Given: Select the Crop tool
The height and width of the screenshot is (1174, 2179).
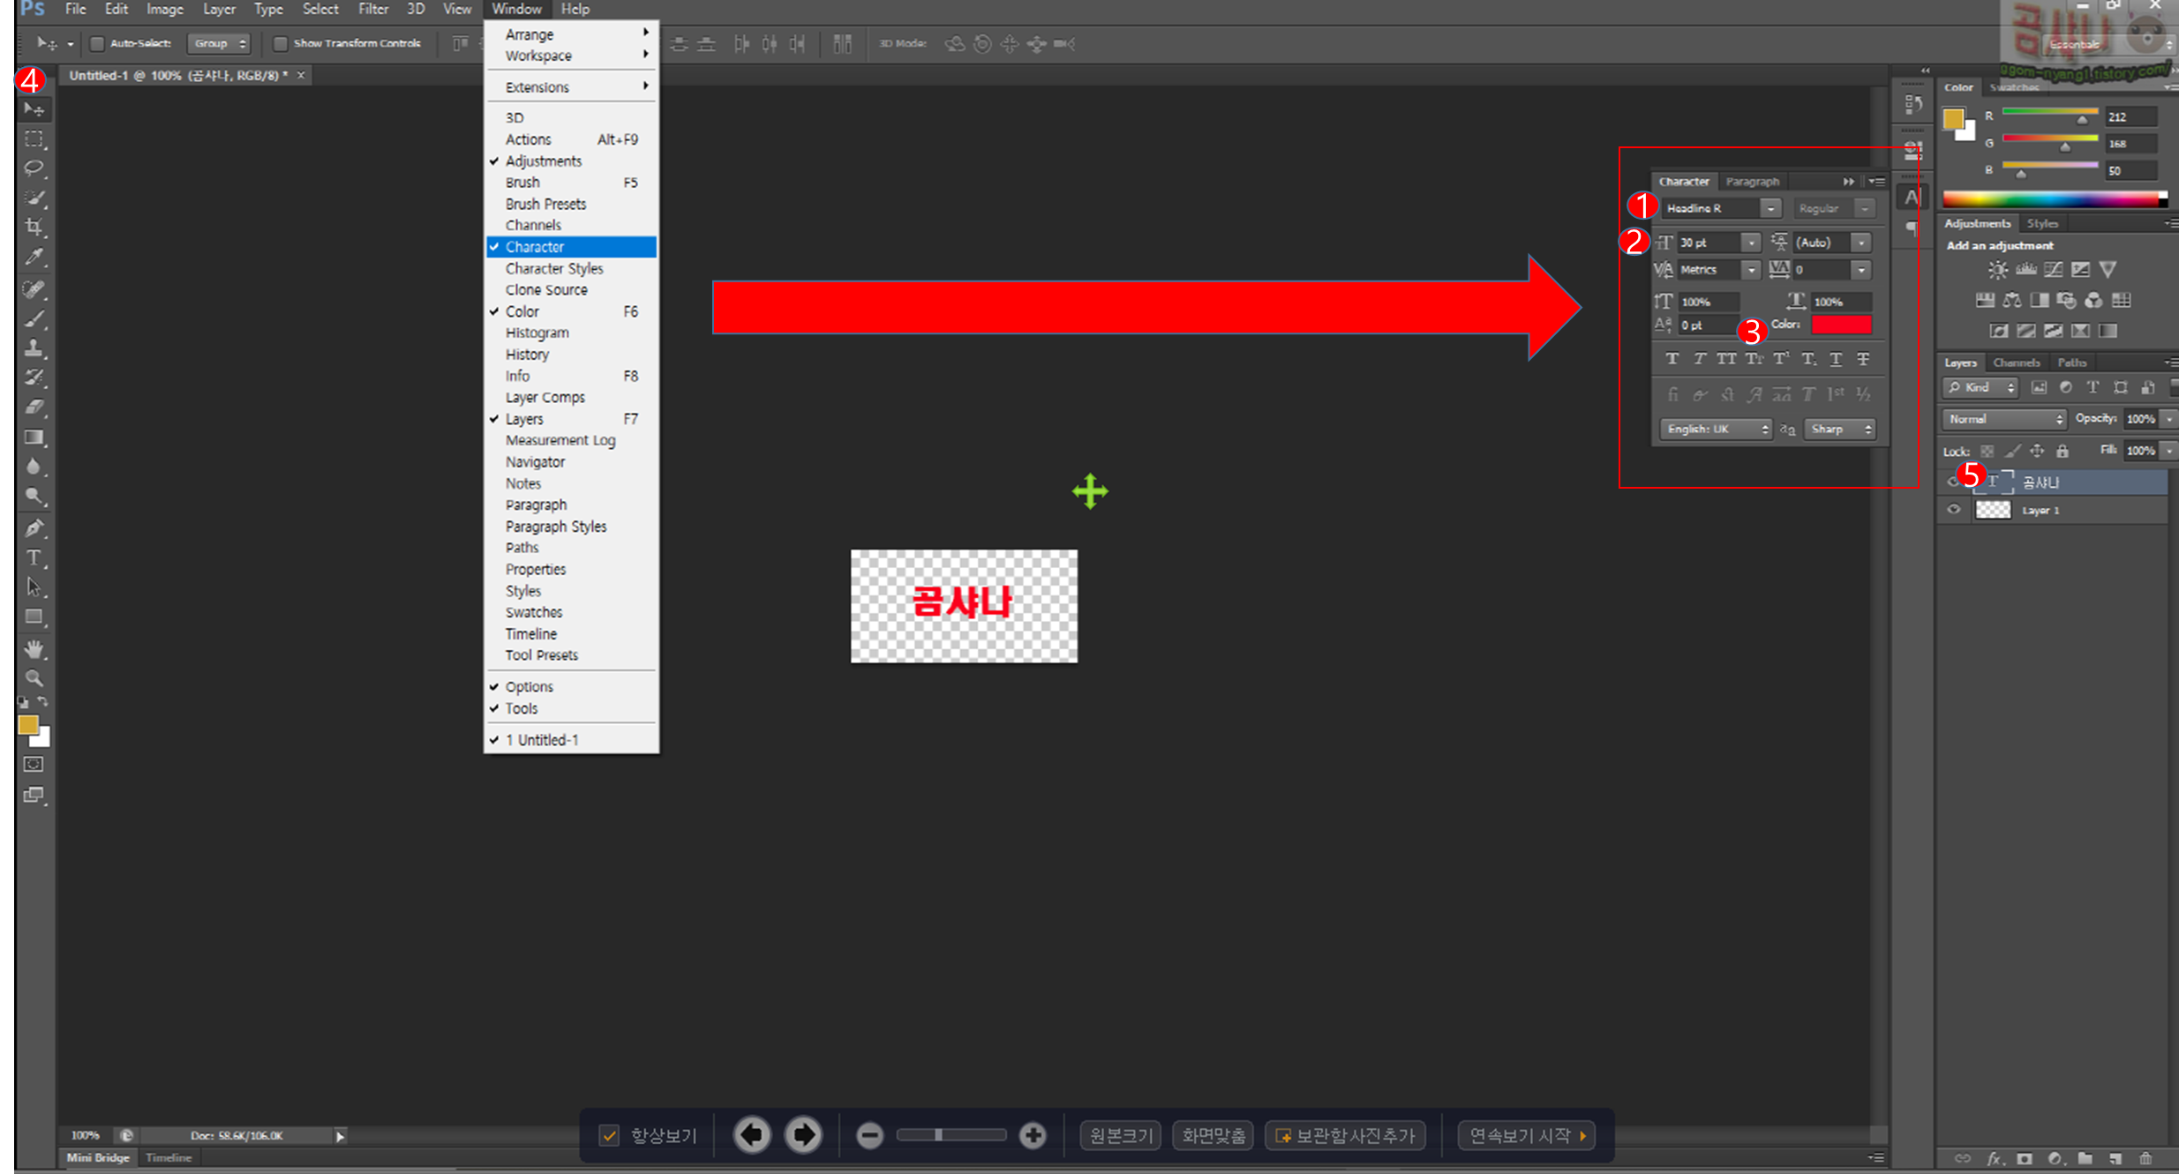Looking at the screenshot, I should (x=34, y=227).
